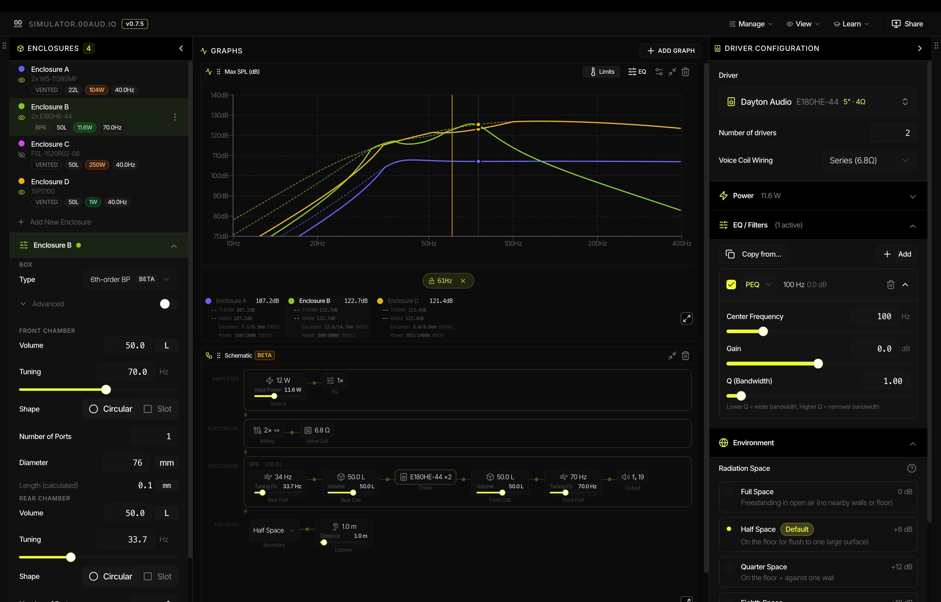The height and width of the screenshot is (602, 941).
Task: Collapse the Max SPL graph using inward arrows icon
Action: click(672, 72)
